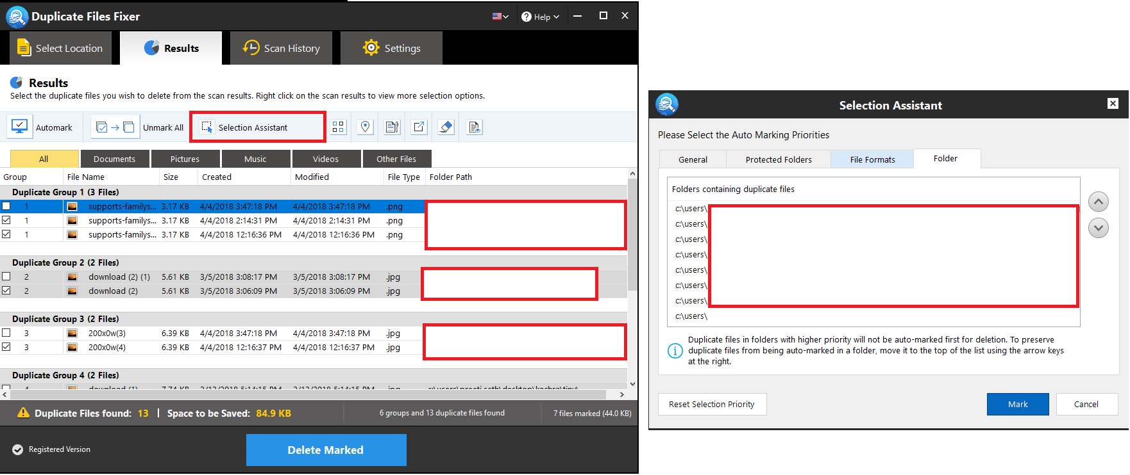Close the Selection Assistant dialog
Image resolution: width=1130 pixels, height=475 pixels.
point(1113,104)
